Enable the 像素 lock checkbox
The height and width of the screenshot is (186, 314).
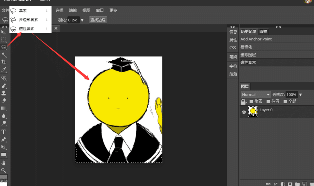tap(251, 101)
